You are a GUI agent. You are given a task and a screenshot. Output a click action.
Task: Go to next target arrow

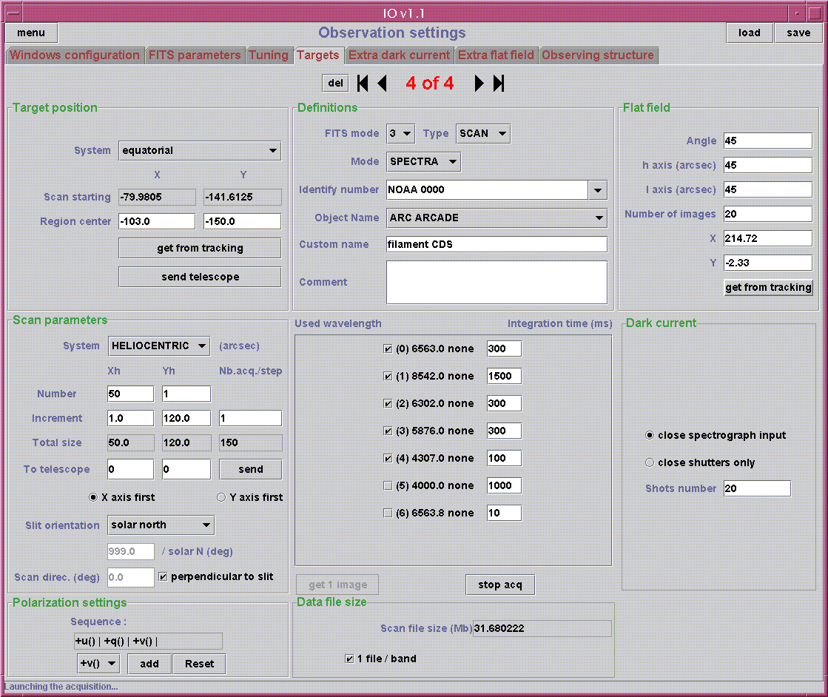479,84
